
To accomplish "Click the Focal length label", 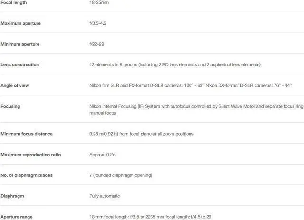I will coord(14,2).
